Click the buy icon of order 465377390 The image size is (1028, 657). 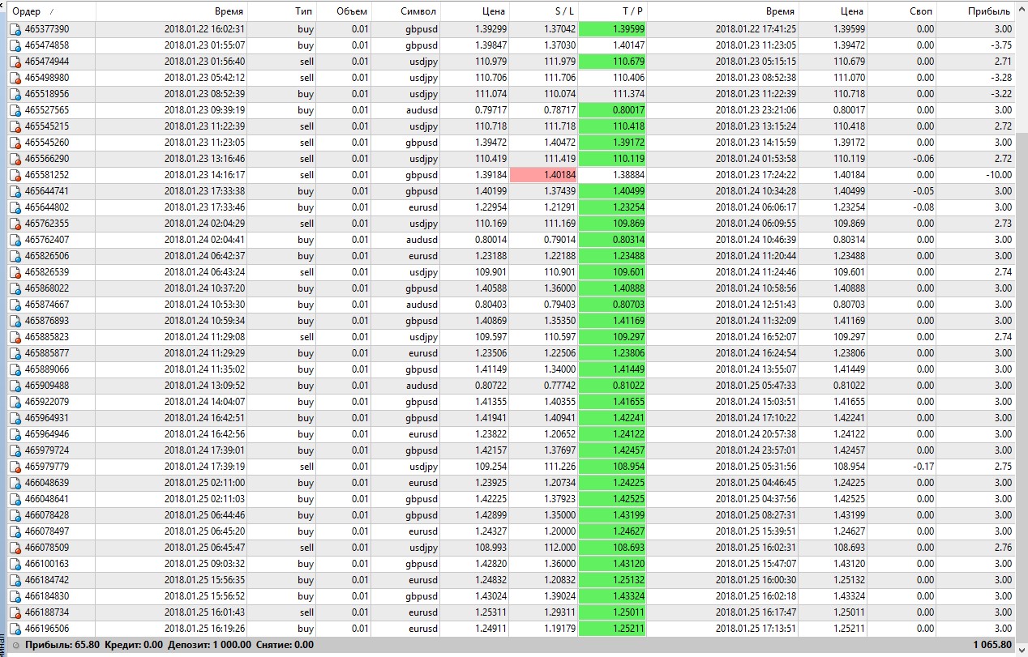15,29
